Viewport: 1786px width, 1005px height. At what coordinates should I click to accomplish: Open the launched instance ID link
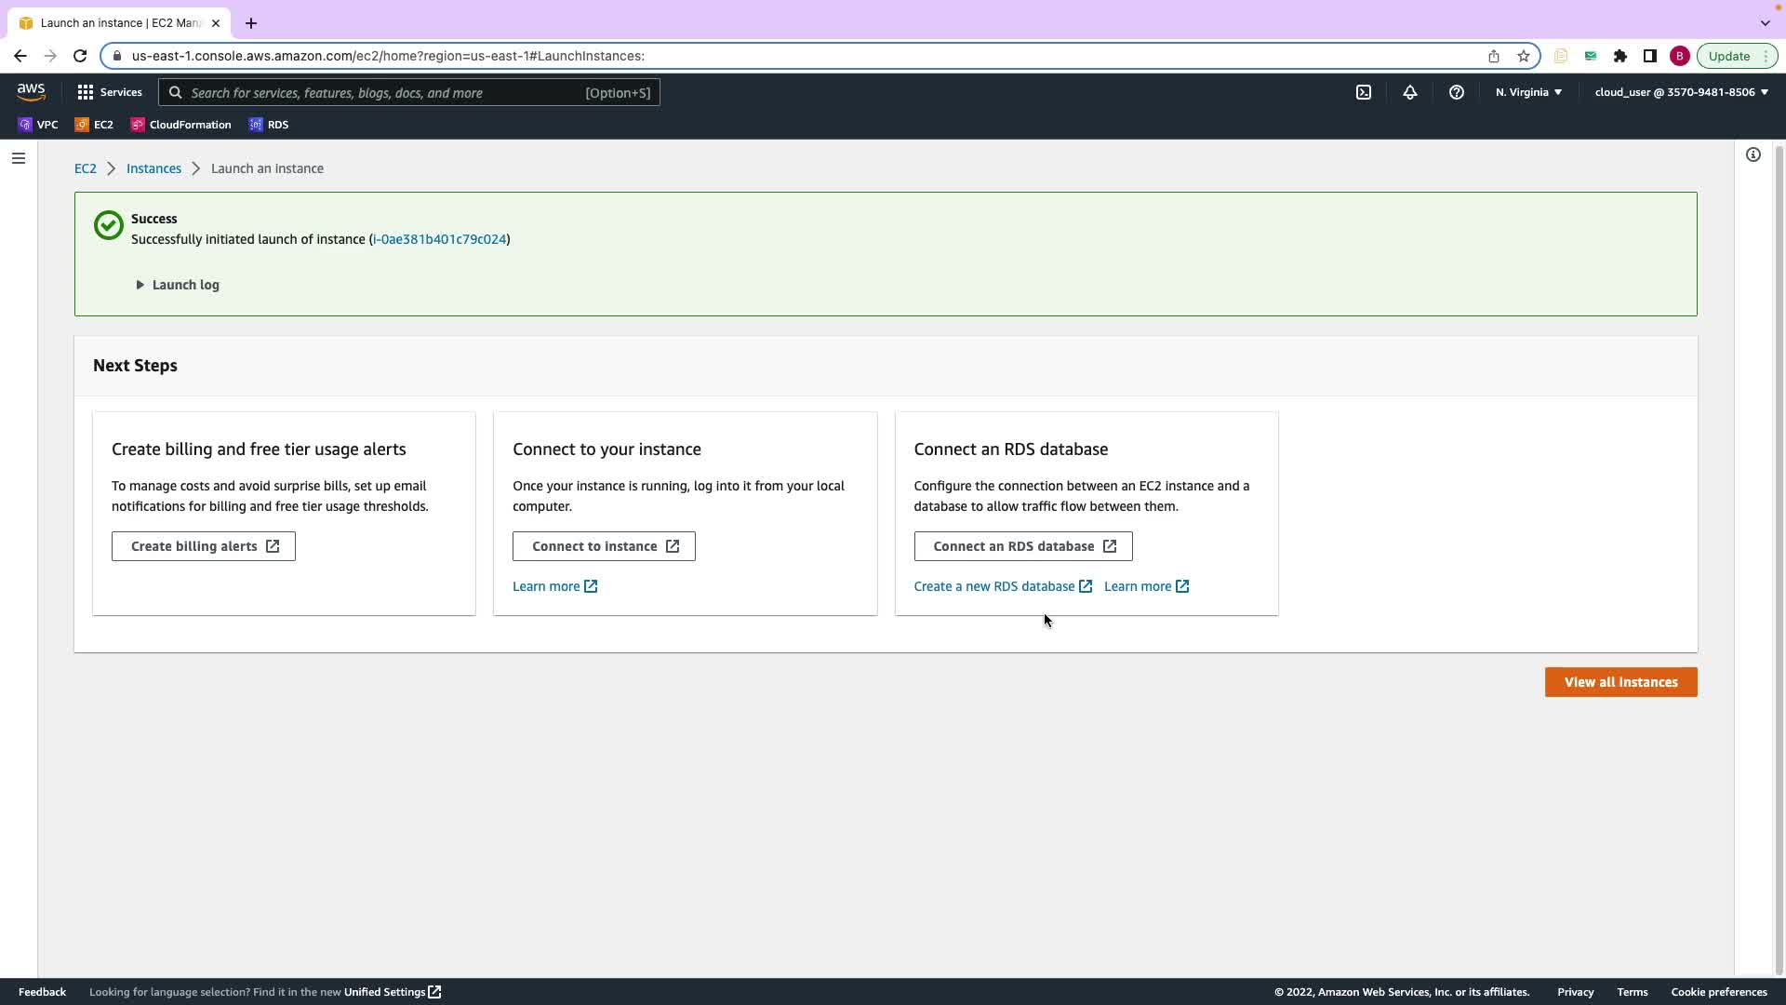tap(439, 239)
